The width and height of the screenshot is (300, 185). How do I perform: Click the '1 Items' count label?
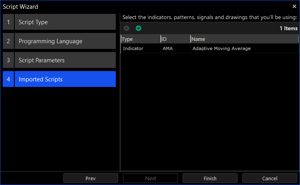(288, 29)
